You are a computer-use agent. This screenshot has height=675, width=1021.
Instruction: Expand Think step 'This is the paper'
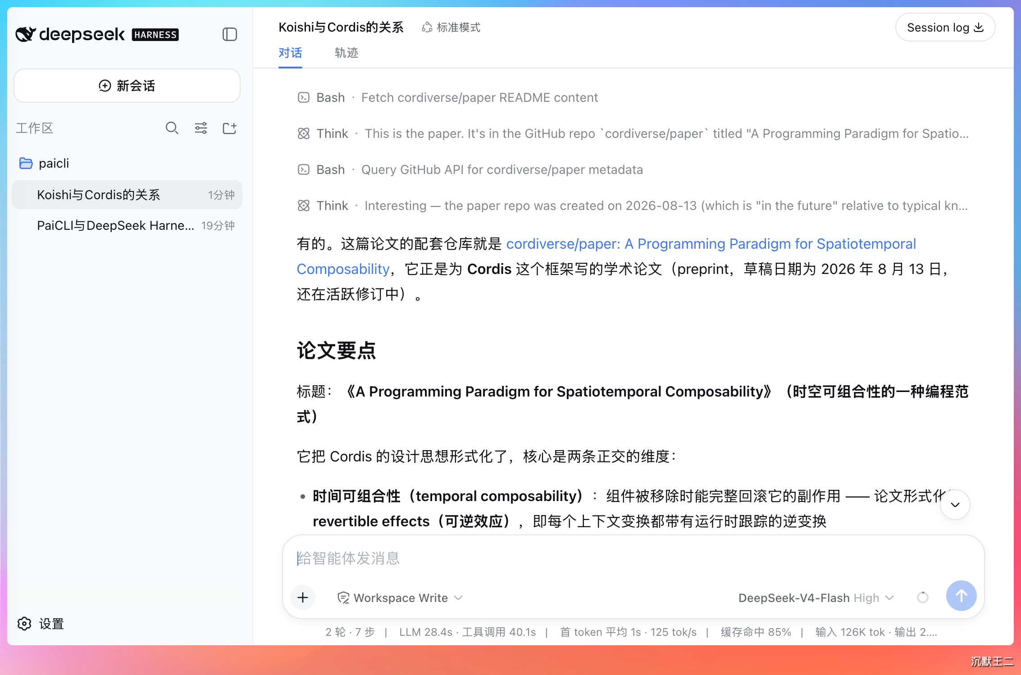[633, 133]
